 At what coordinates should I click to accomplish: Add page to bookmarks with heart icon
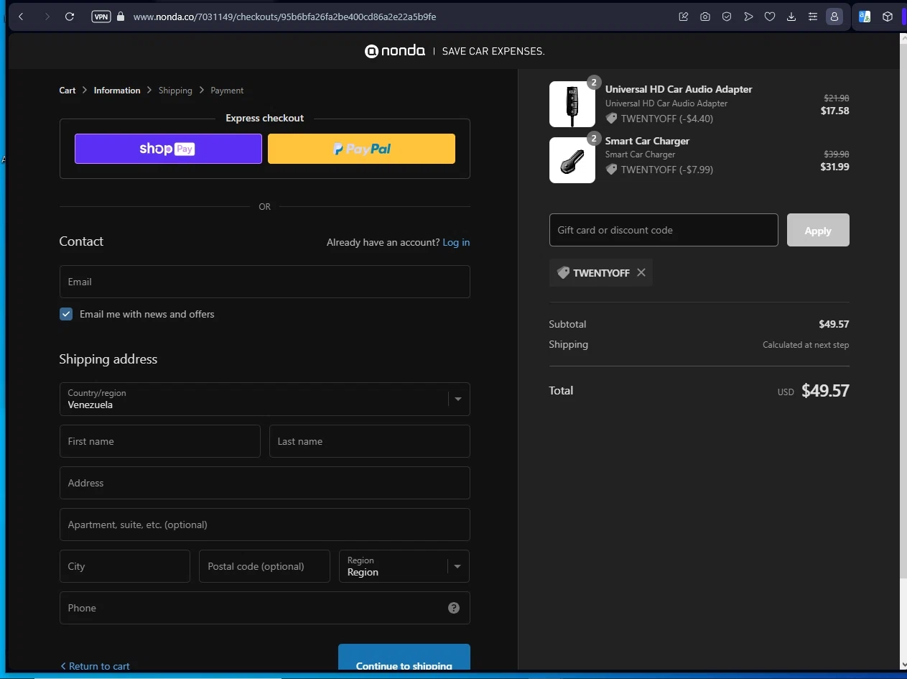pyautogui.click(x=770, y=17)
